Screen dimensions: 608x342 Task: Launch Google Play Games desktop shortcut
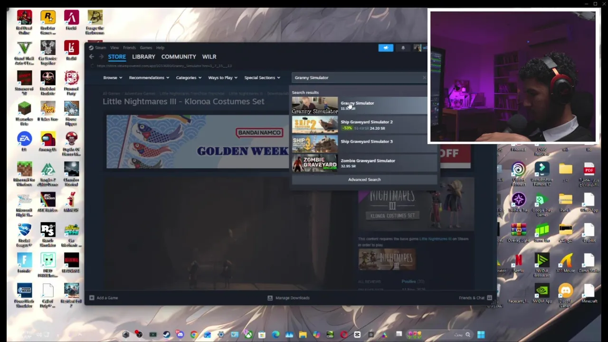click(x=542, y=204)
